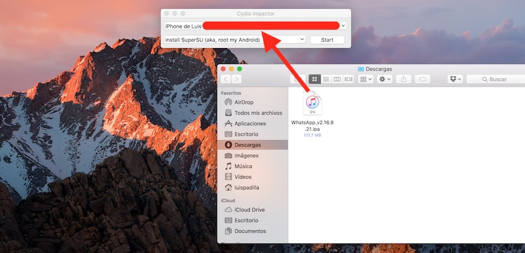525x253 pixels.
Task: Click the WhatsApp_v2.16.9.21.ipa file name
Action: click(312, 126)
